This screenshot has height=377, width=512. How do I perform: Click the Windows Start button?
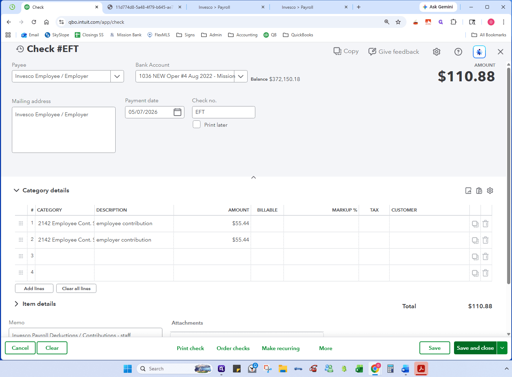(x=127, y=369)
